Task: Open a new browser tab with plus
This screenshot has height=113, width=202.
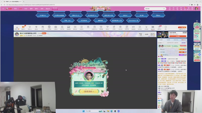Action: tap(23, 2)
